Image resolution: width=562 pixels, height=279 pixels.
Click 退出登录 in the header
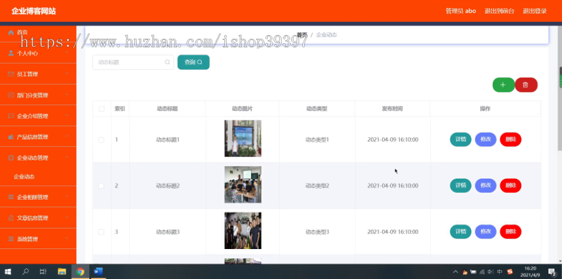[535, 11]
